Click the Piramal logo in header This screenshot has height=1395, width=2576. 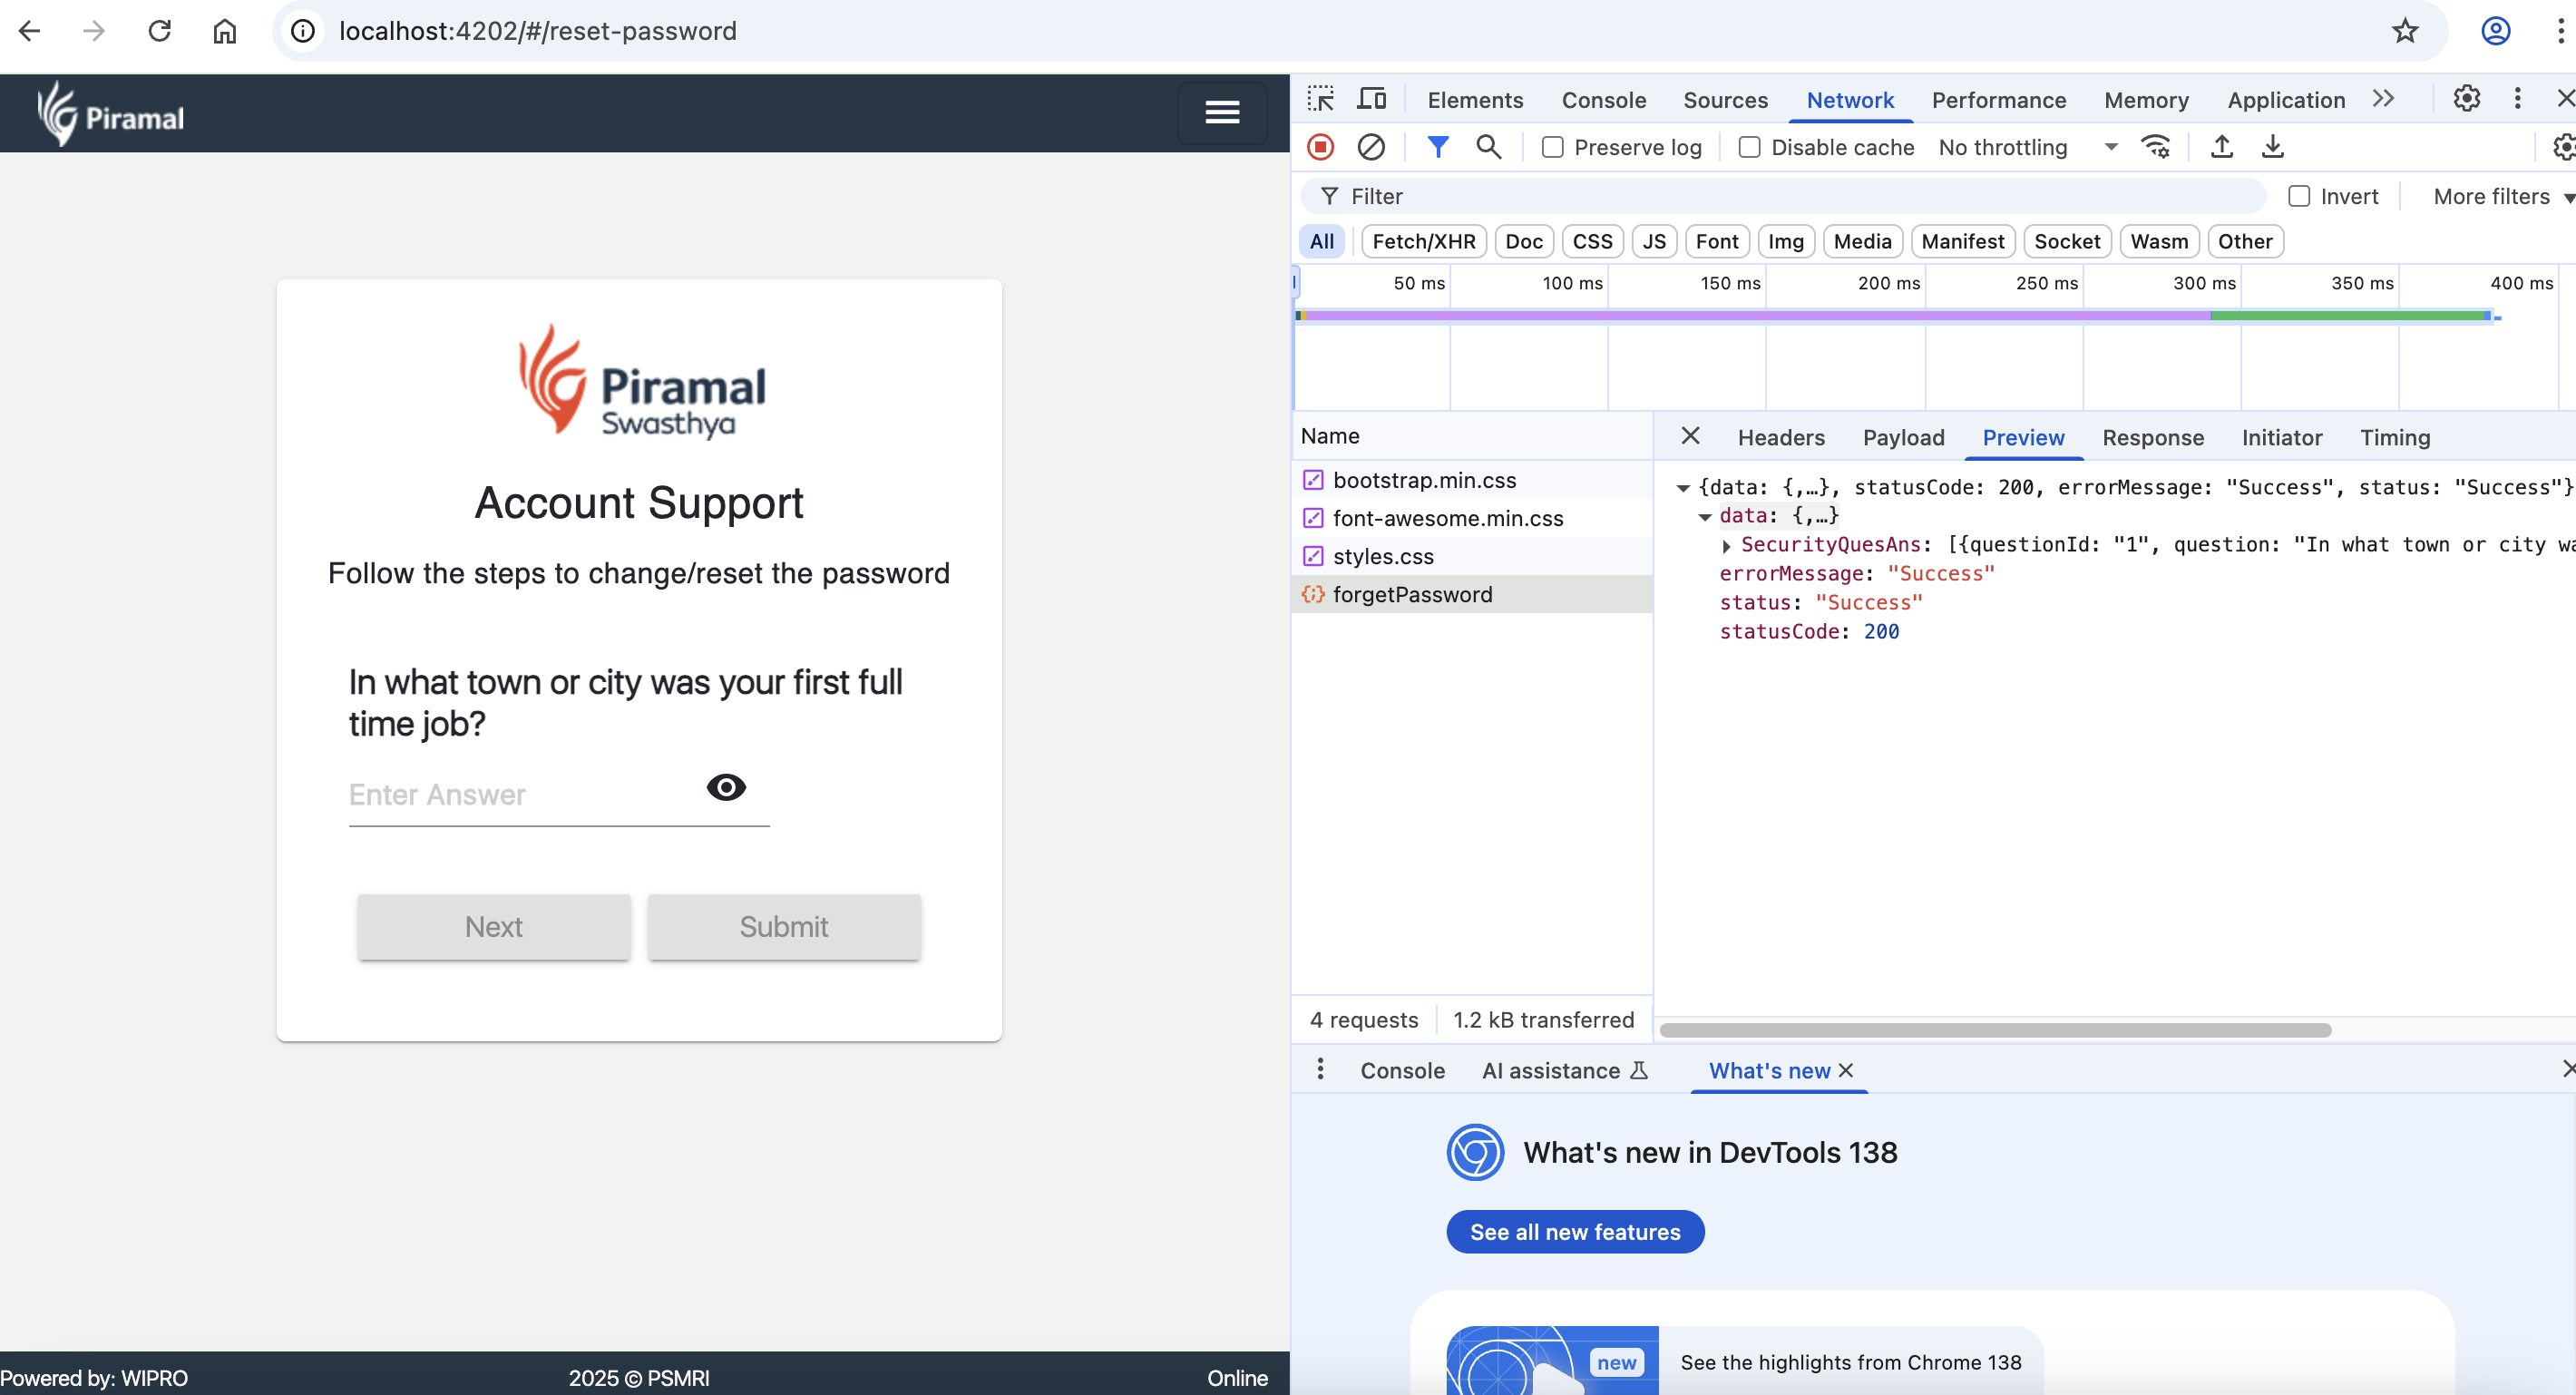(x=111, y=115)
